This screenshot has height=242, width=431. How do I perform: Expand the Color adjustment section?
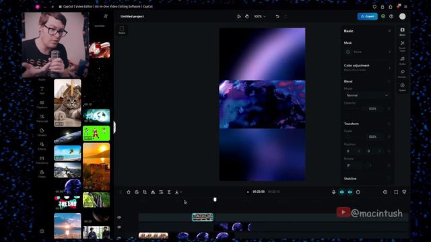pos(367,67)
